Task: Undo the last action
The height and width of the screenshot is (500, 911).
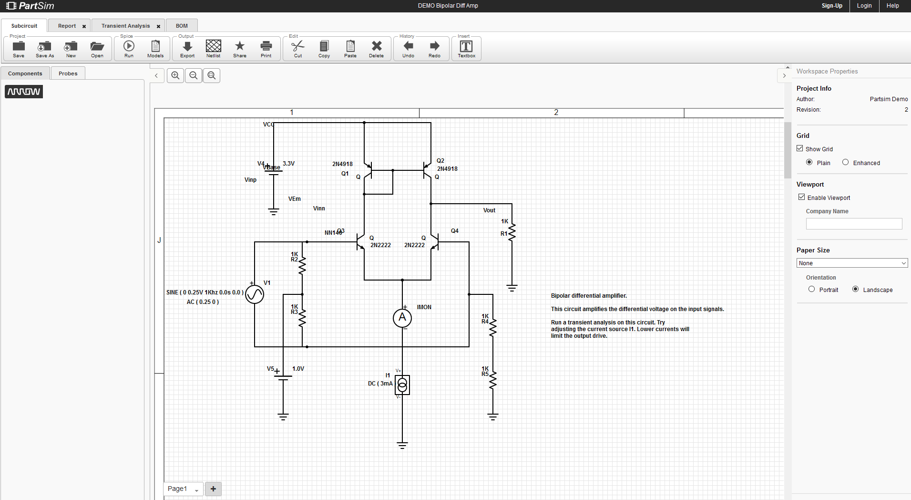Action: [408, 48]
